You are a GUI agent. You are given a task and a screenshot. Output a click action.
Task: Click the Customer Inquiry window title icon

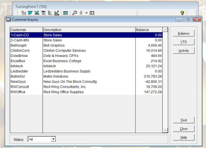pyautogui.click(x=8, y=20)
